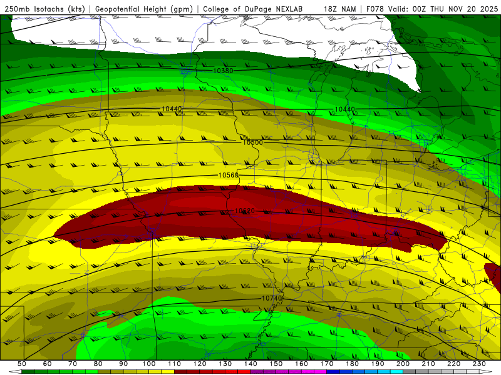This screenshot has height=375, width=501.
Task: Click the 100 kts color scale label
Action: (x=149, y=364)
